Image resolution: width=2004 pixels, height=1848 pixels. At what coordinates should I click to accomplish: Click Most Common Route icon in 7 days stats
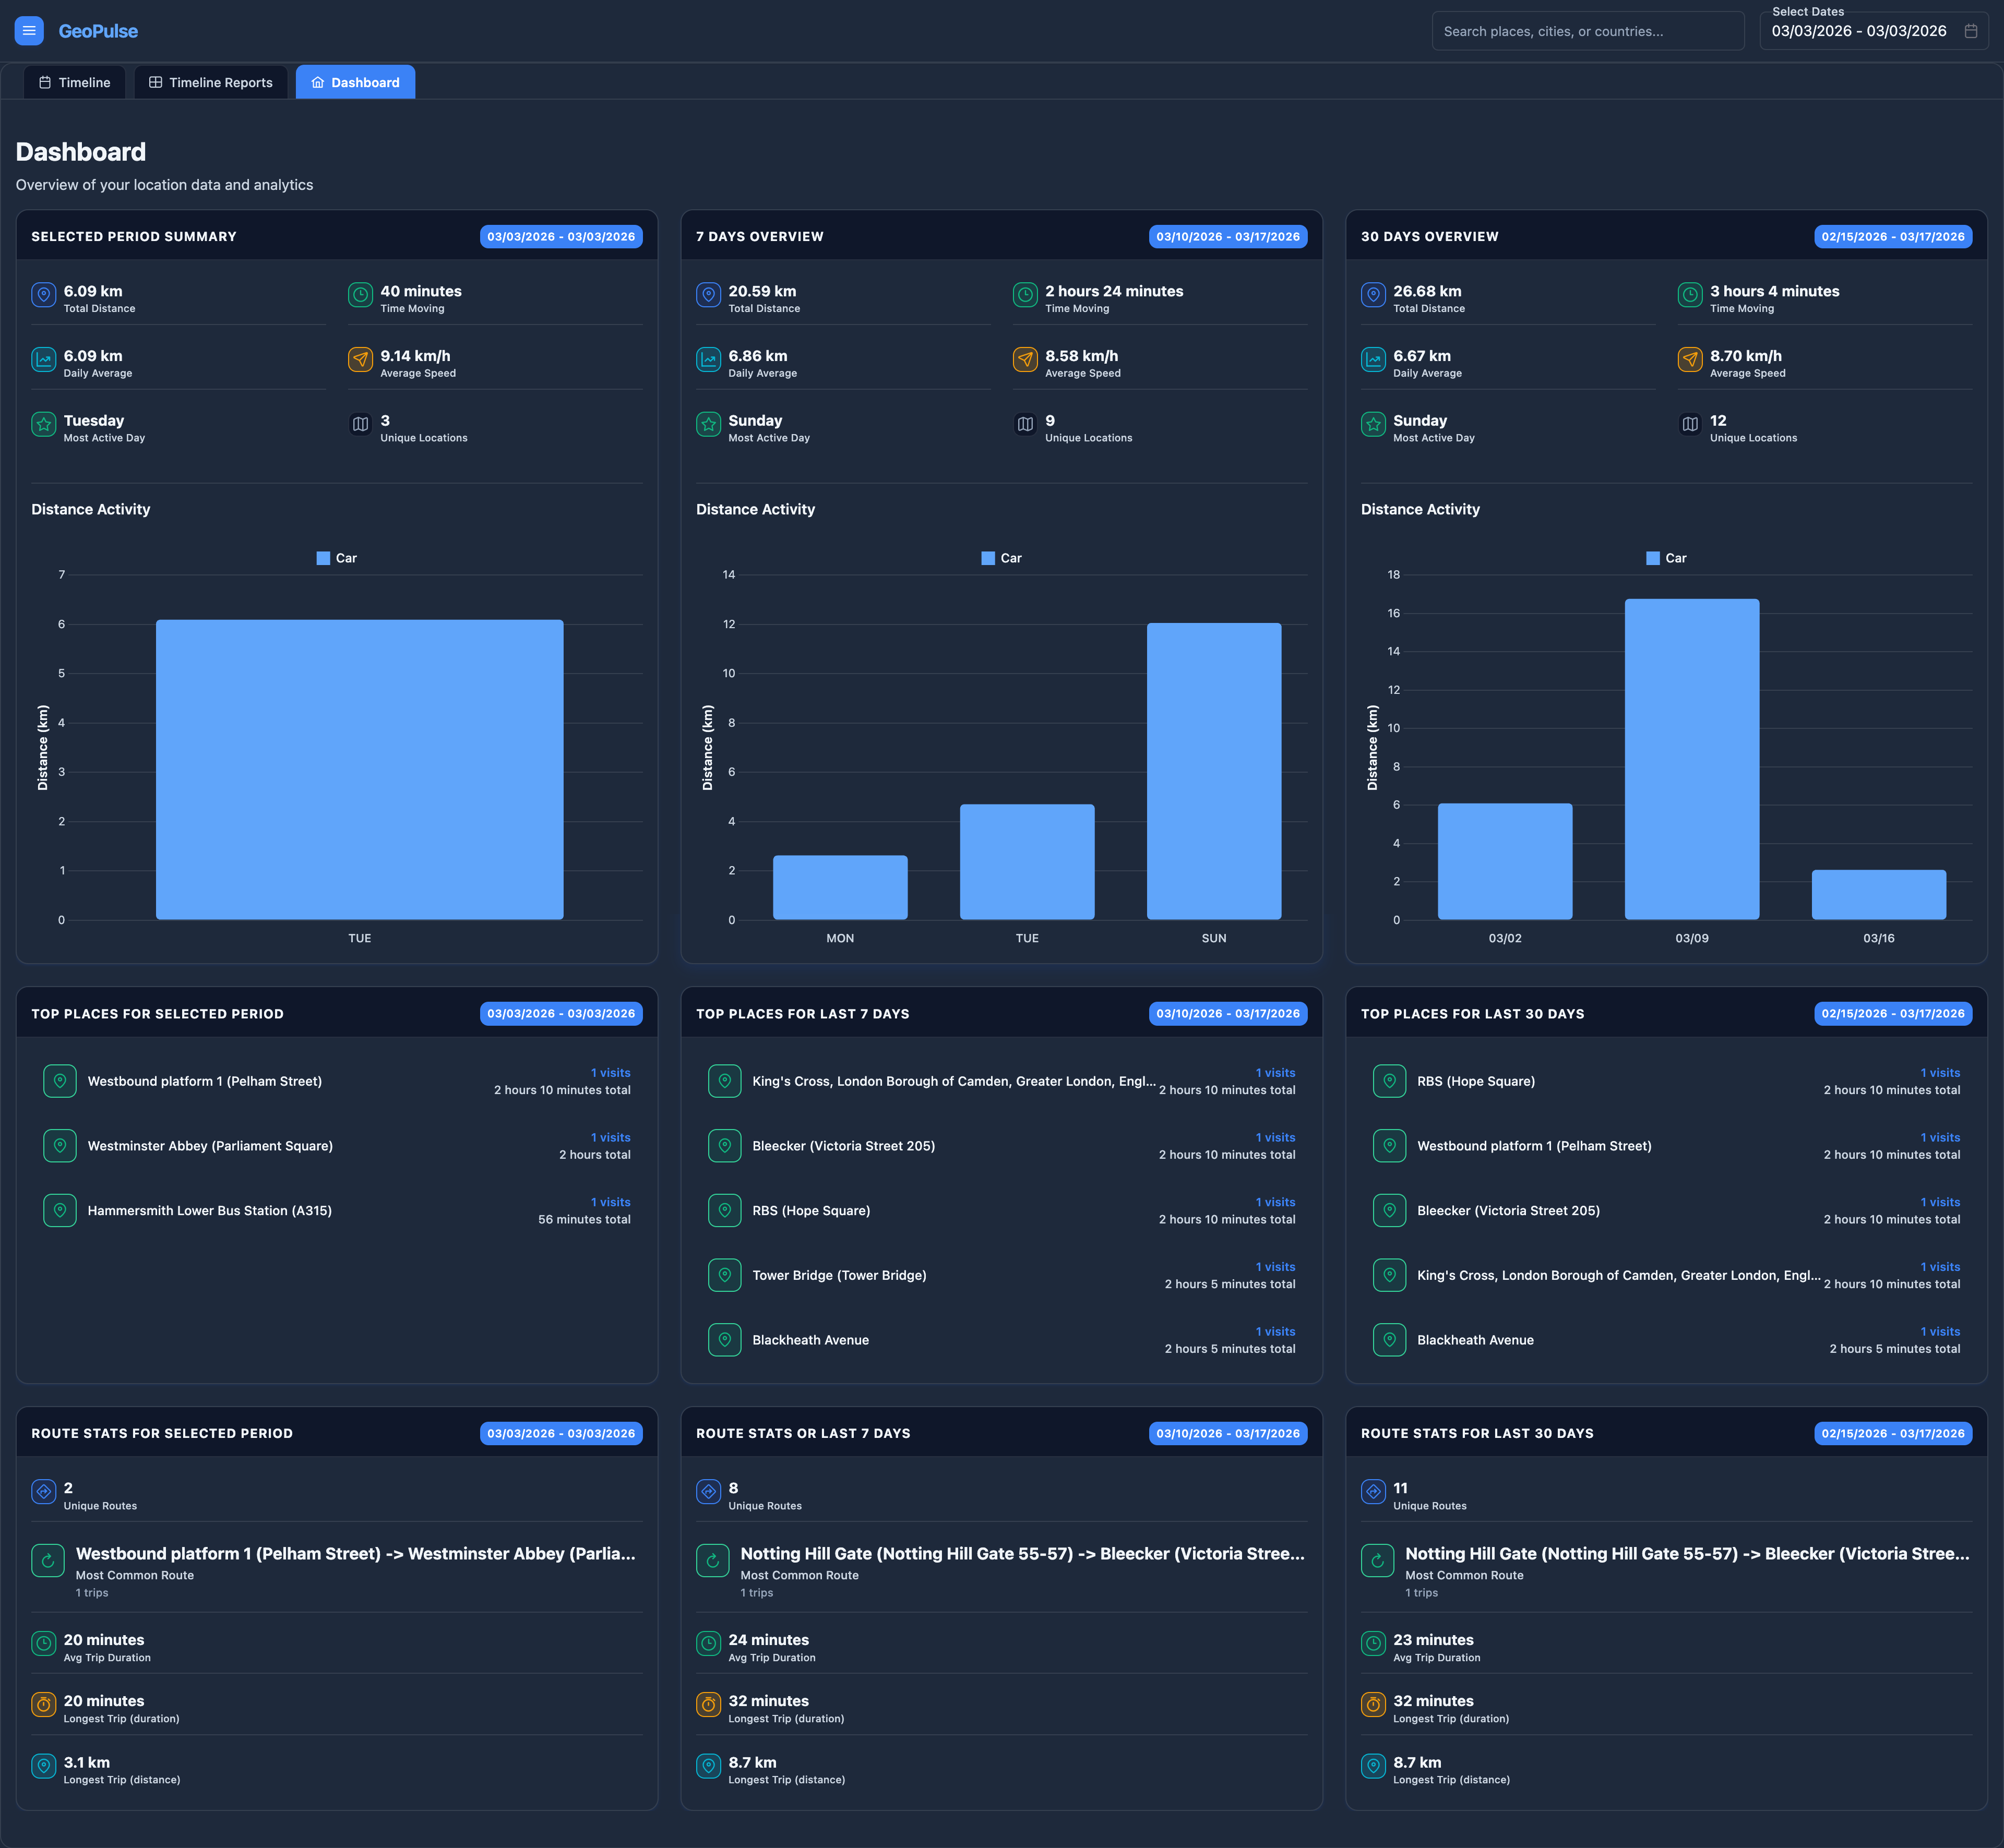[712, 1560]
